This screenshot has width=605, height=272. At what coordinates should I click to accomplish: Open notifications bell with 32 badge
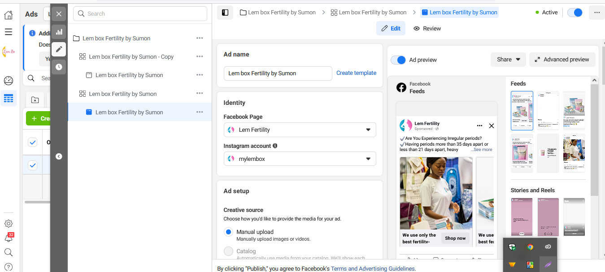pos(8,237)
